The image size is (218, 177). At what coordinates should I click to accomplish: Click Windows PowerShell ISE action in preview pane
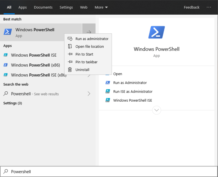[133, 100]
